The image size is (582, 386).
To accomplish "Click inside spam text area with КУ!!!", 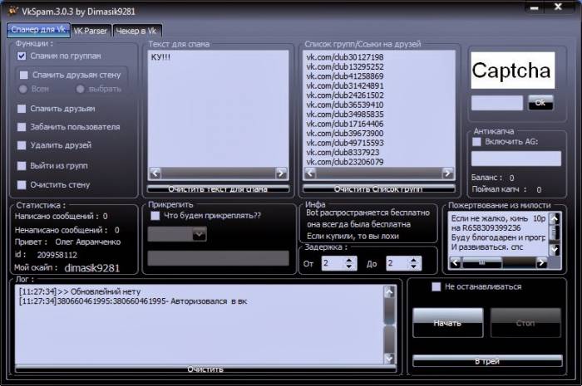I will [x=218, y=109].
